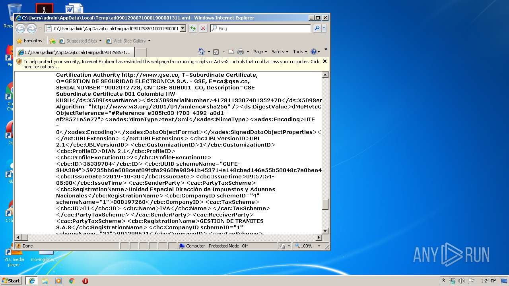Open the Start menu

pyautogui.click(x=11, y=280)
